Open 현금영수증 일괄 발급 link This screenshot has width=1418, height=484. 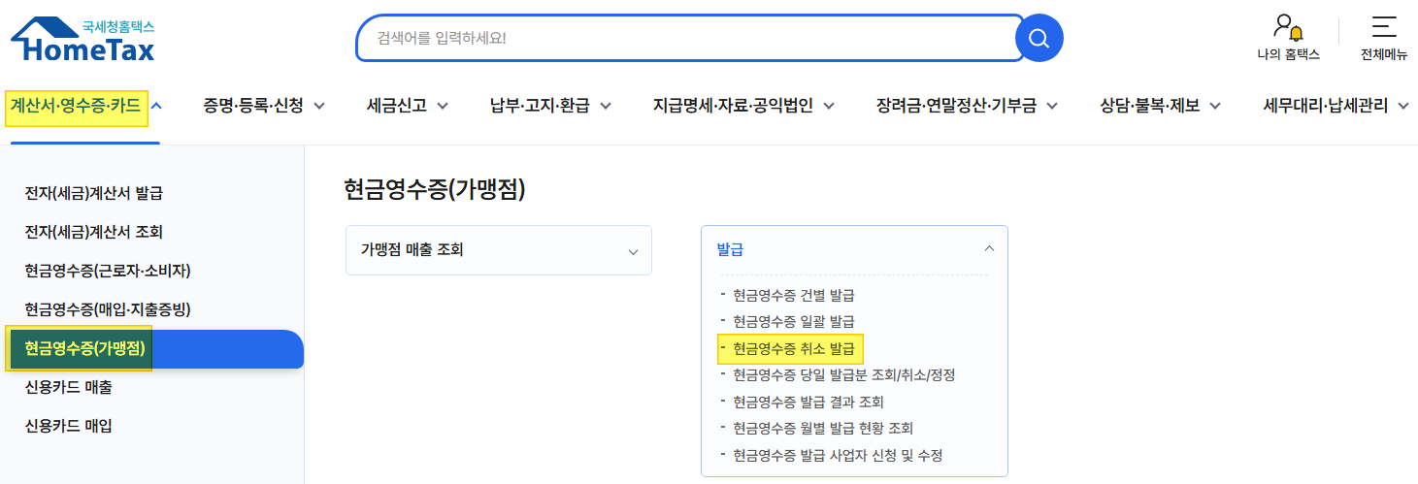coord(794,321)
